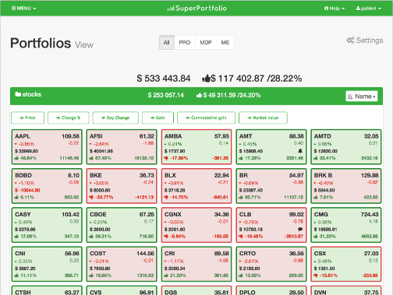Toggle Market value visibility
Screen dimensions: 393x295
(263, 118)
